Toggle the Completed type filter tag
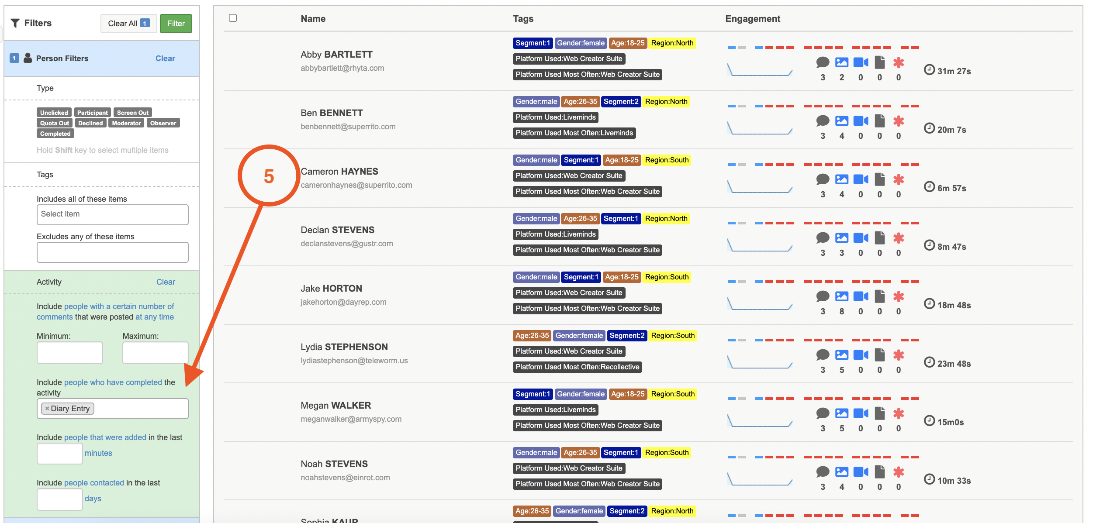Viewport: 1093px width, 523px height. [55, 134]
